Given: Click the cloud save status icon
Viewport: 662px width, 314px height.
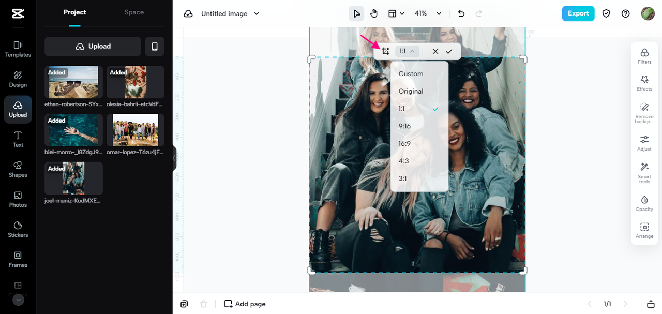Looking at the screenshot, I should pos(188,13).
